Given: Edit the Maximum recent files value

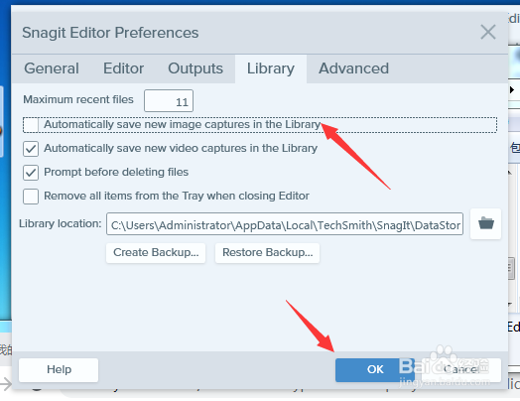Looking at the screenshot, I should point(169,101).
